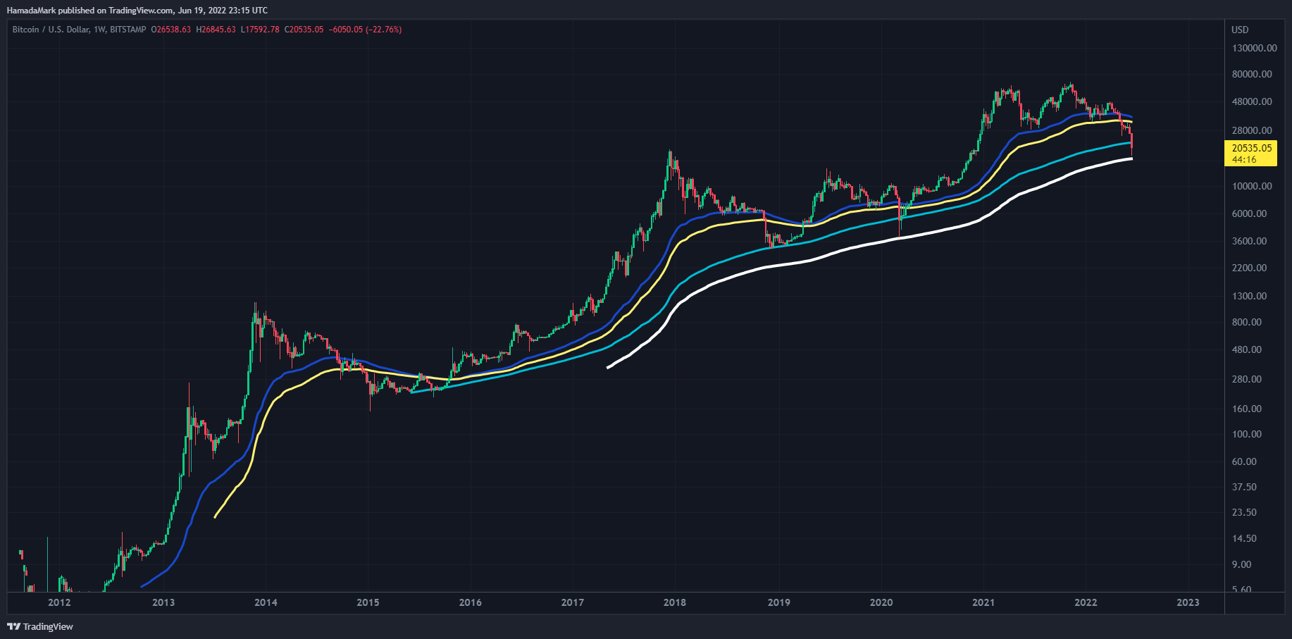The image size is (1292, 639).
Task: Click the 2016 year label on time axis
Action: (470, 602)
